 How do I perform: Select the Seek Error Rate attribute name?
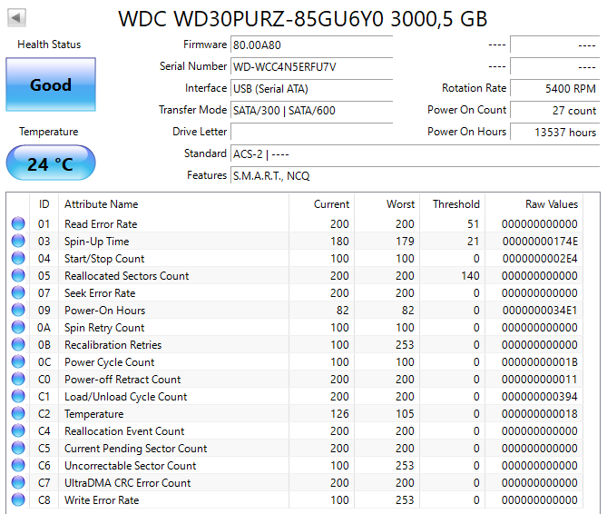point(100,292)
